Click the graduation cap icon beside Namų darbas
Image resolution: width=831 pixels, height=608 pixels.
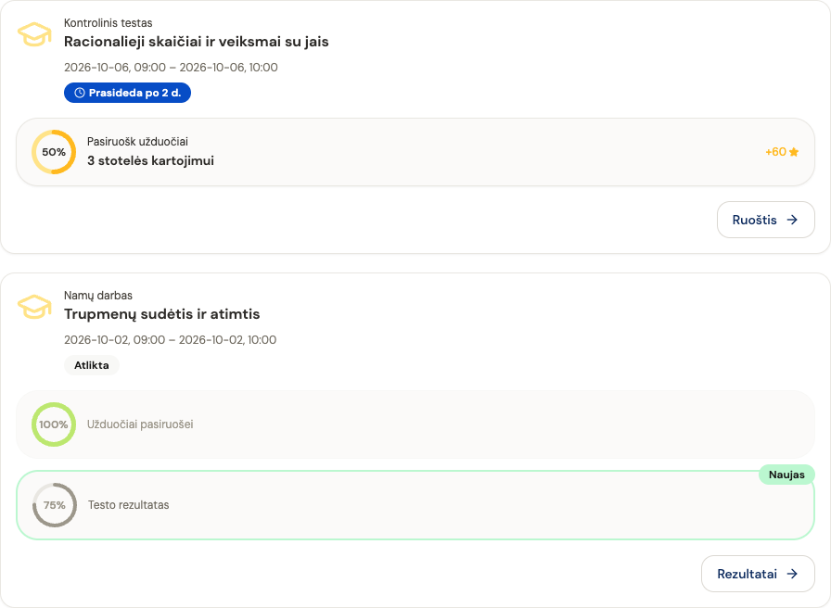tap(34, 306)
